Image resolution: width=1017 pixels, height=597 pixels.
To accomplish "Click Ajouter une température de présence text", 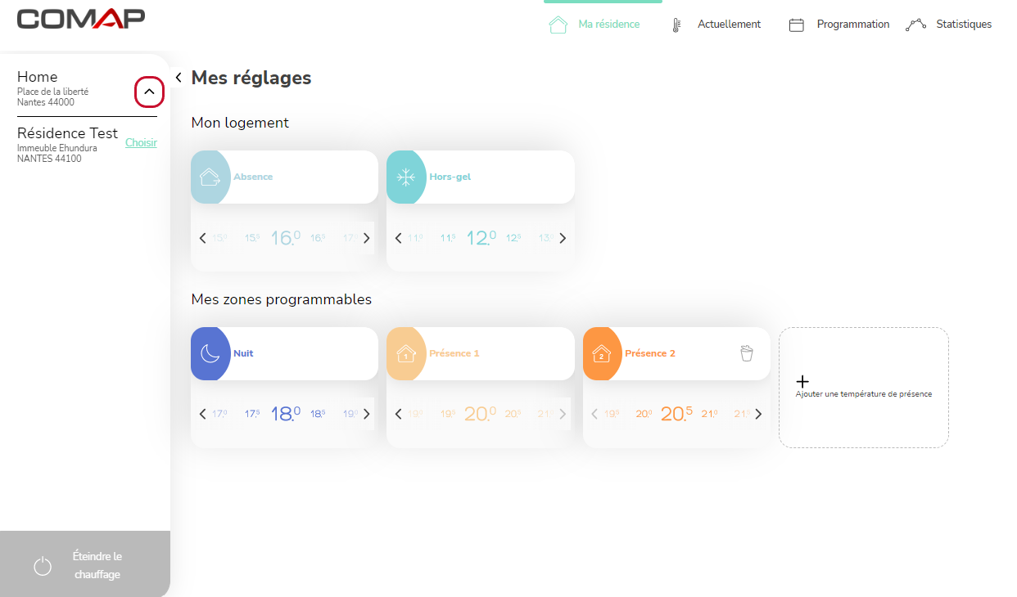I will 864,394.
